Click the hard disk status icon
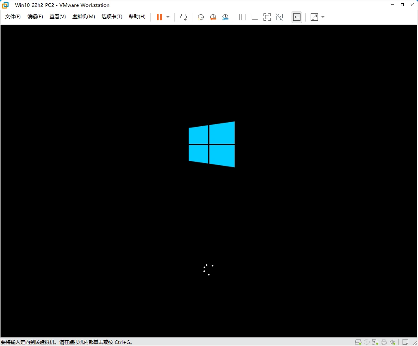This screenshot has width=418, height=346. click(x=358, y=342)
